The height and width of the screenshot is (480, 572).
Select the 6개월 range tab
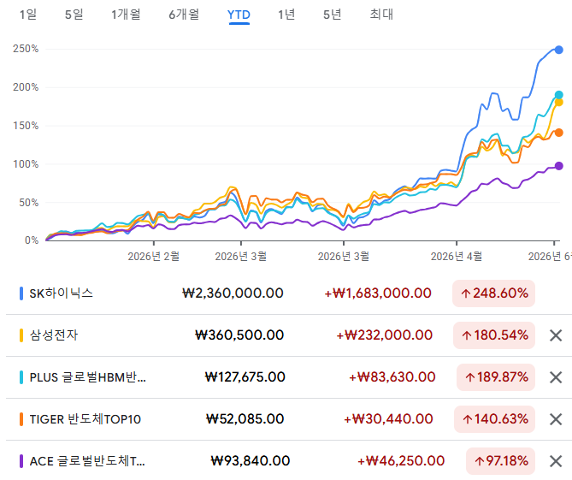pyautogui.click(x=184, y=15)
